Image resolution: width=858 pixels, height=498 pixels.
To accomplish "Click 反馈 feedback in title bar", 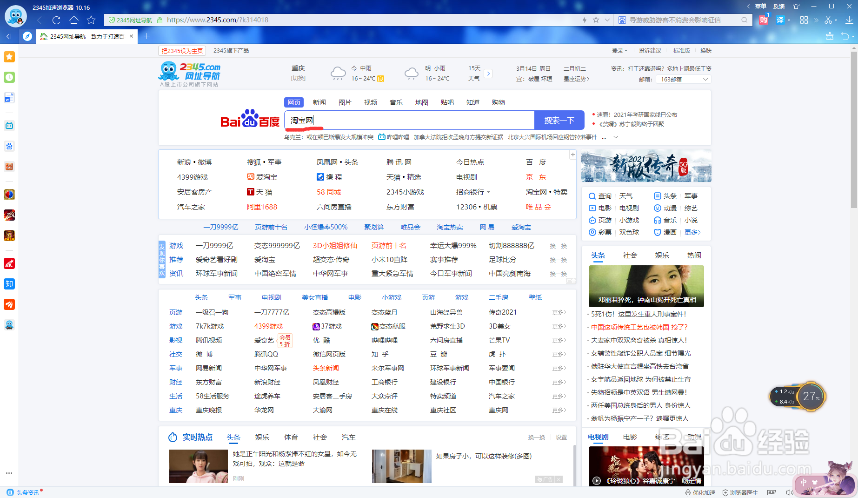I will (x=779, y=6).
